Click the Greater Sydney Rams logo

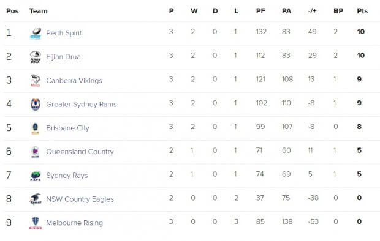(36, 105)
